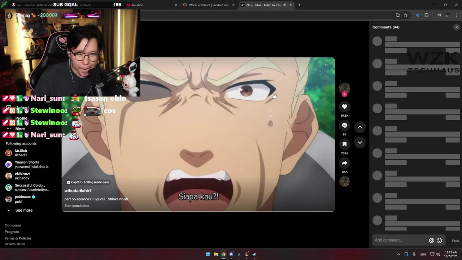Open the ENG language switcher
Image resolution: width=462 pixels, height=260 pixels.
click(423, 254)
